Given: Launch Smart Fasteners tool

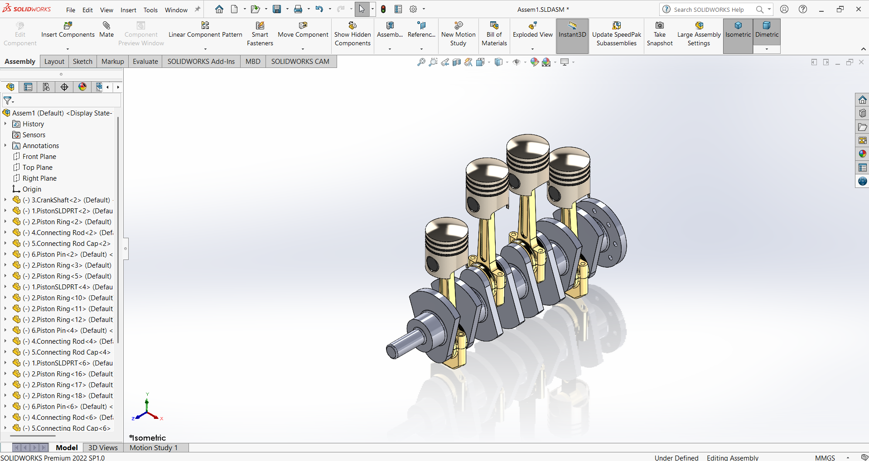Looking at the screenshot, I should 260,34.
